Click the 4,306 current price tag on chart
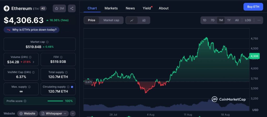 click(254, 56)
